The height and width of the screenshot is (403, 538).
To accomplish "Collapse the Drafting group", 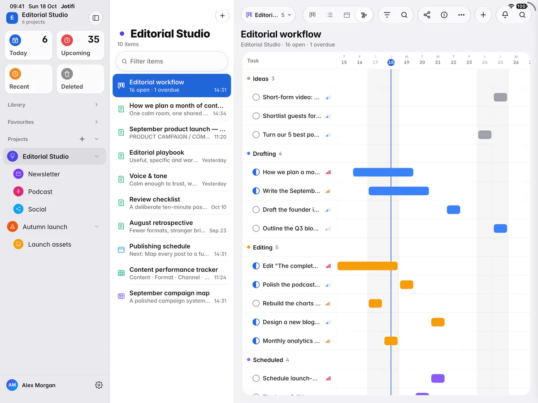I will click(264, 154).
